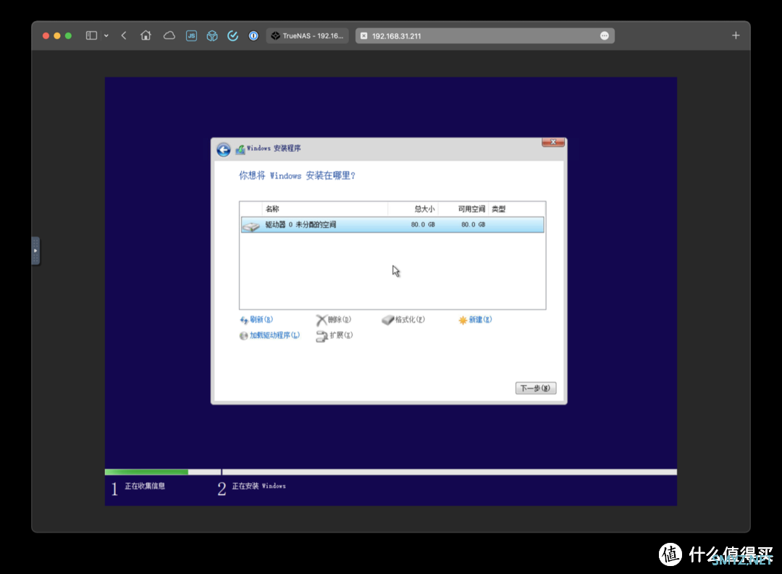This screenshot has width=782, height=574.
Task: Expand the noVNC side control panel handle
Action: pos(35,251)
